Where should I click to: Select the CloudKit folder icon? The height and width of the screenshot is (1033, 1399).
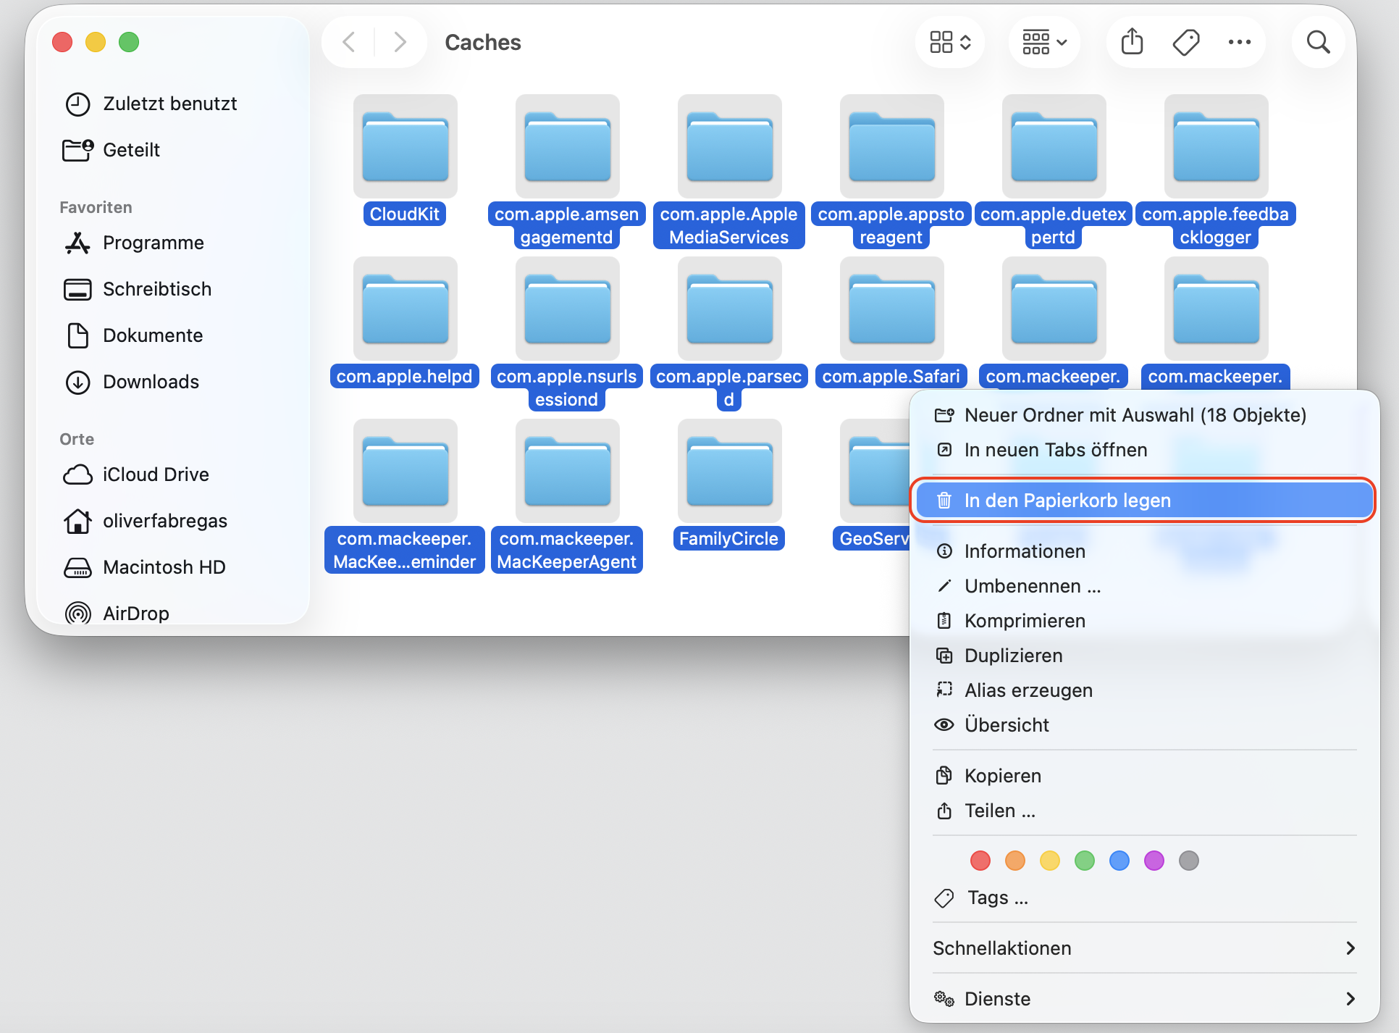tap(406, 146)
